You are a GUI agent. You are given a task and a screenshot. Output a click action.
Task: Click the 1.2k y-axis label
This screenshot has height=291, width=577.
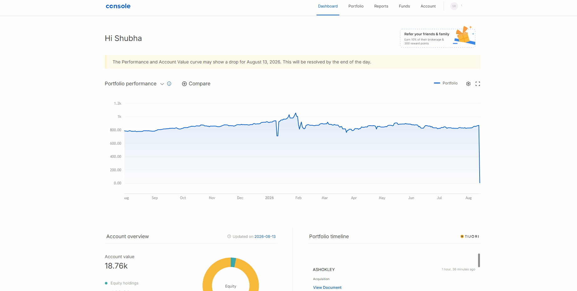coord(118,103)
